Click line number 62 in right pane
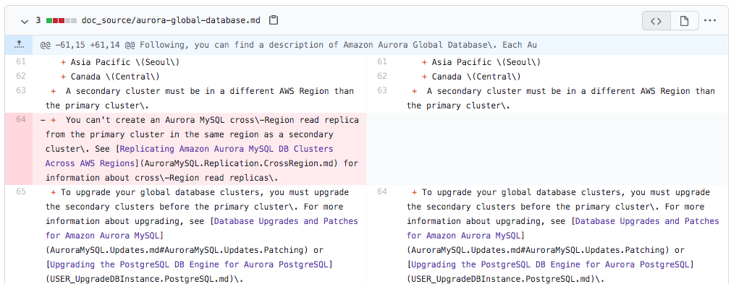 coord(382,77)
